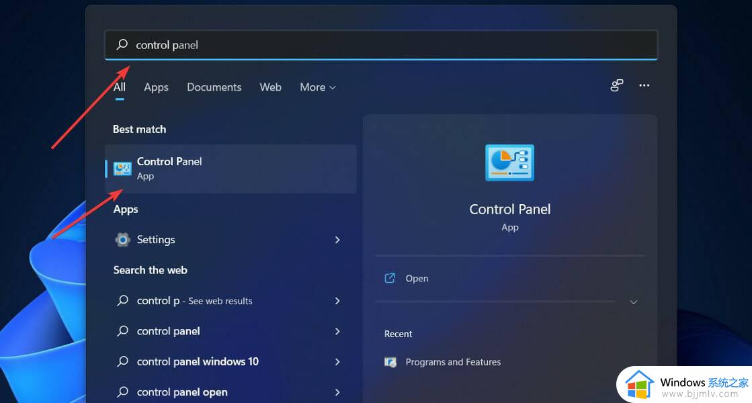
Task: Open the search account feedback icon
Action: tap(617, 85)
